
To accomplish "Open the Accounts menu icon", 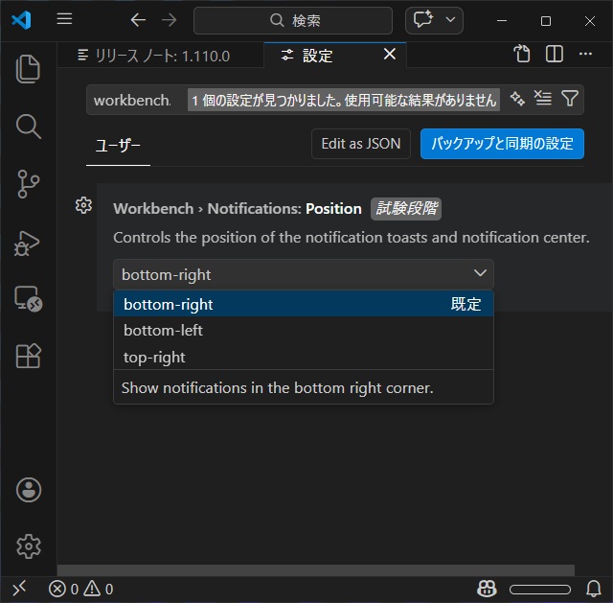I will tap(29, 490).
